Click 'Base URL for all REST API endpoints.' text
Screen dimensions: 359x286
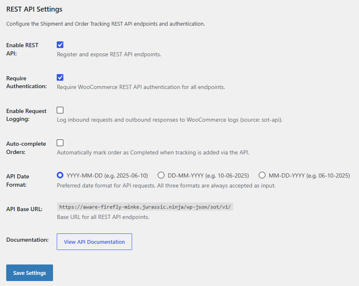pos(103,217)
